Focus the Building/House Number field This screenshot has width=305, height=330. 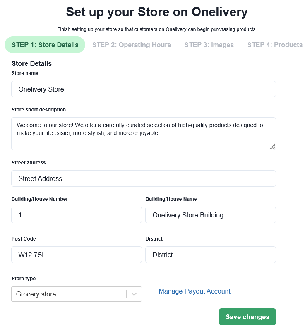[77, 215]
